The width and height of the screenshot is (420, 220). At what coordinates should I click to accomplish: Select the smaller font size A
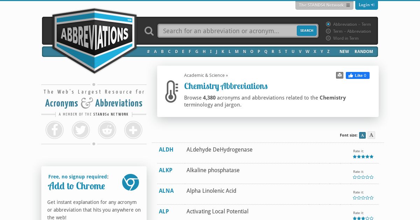(362, 135)
